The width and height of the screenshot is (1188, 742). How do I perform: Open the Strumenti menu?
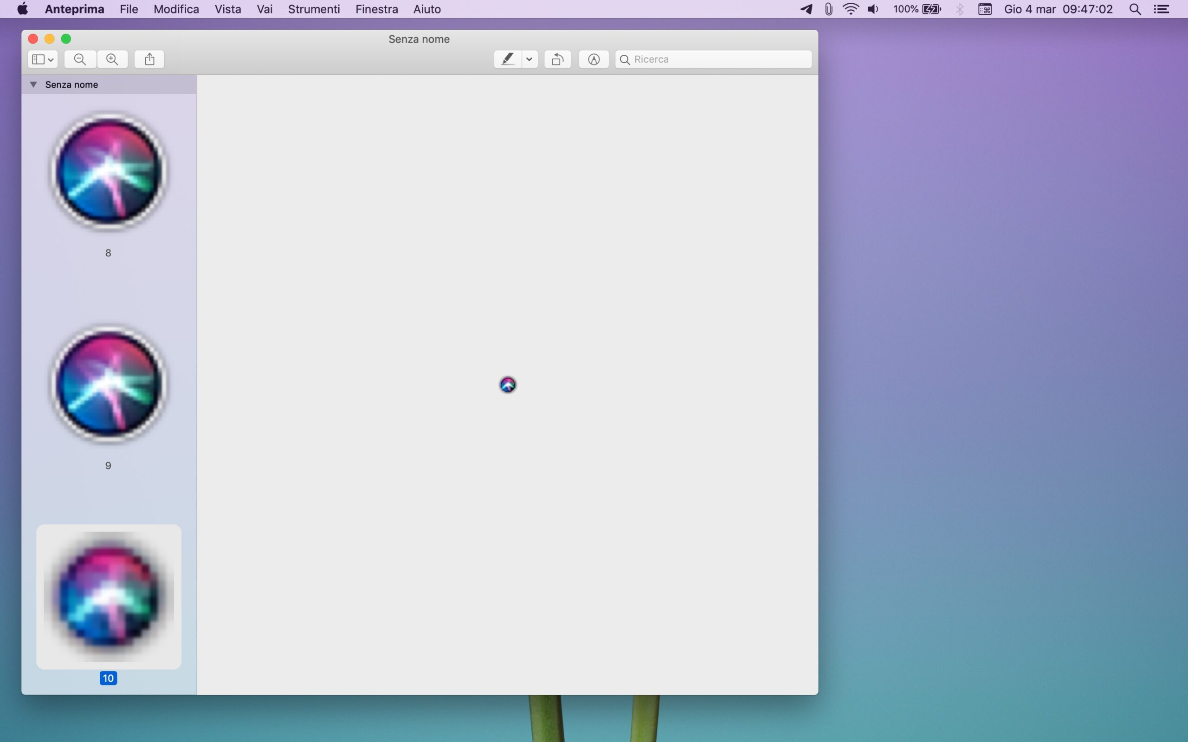click(x=314, y=9)
